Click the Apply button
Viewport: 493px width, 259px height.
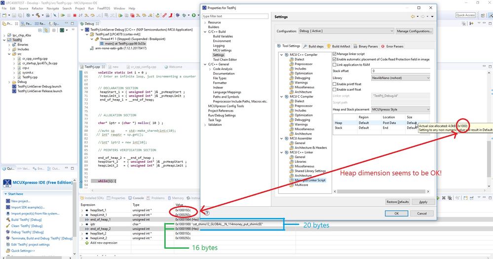pyautogui.click(x=423, y=202)
